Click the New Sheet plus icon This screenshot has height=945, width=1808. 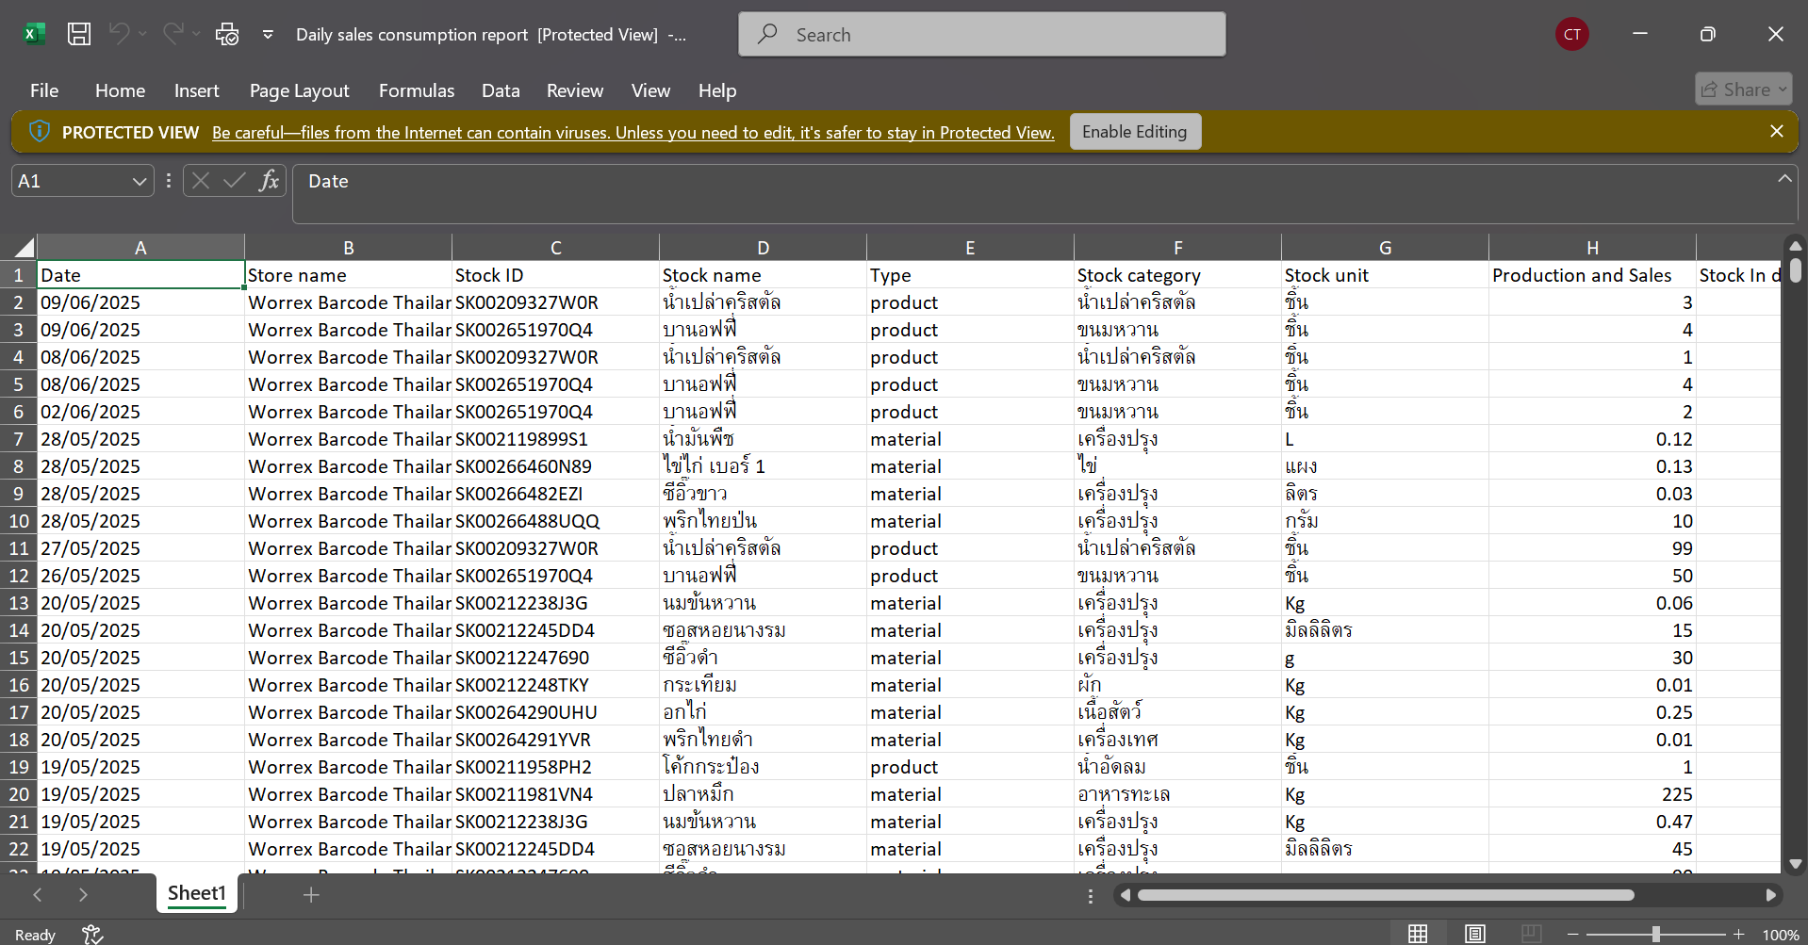311,894
